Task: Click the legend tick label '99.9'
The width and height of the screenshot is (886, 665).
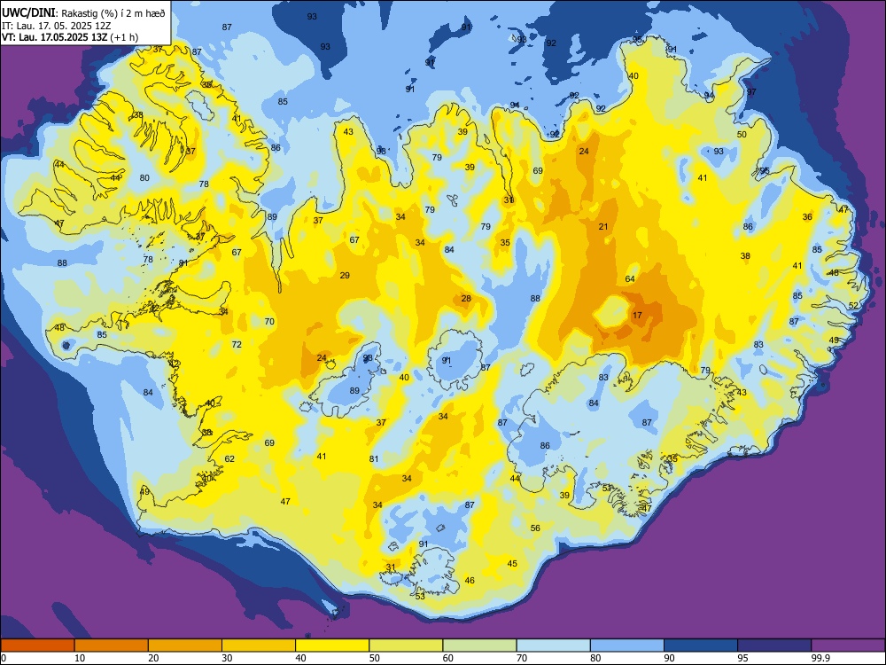Action: click(820, 658)
